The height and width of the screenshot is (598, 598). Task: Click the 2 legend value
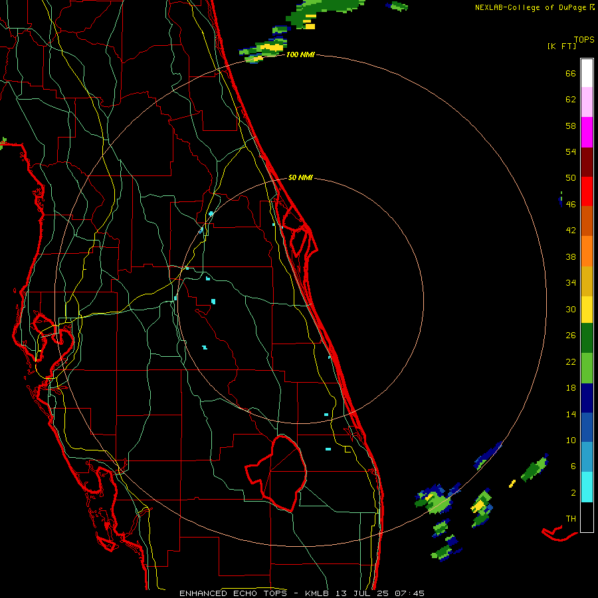point(573,493)
